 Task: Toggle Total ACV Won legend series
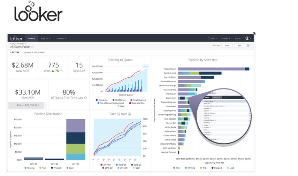pyautogui.click(x=137, y=103)
